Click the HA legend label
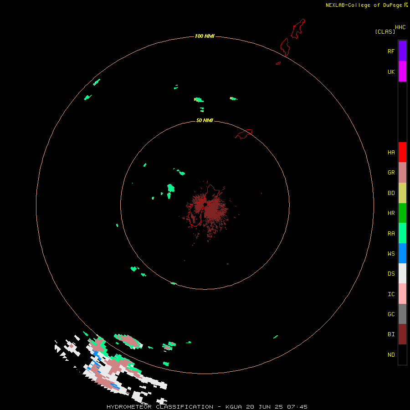 [x=391, y=152]
